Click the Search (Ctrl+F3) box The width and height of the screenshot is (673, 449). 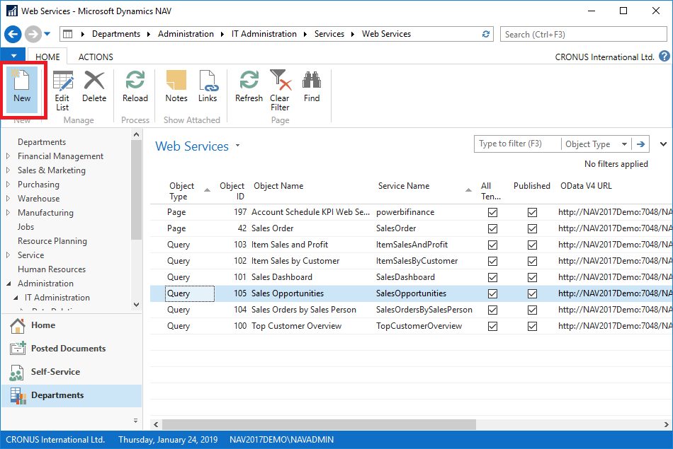pyautogui.click(x=583, y=34)
